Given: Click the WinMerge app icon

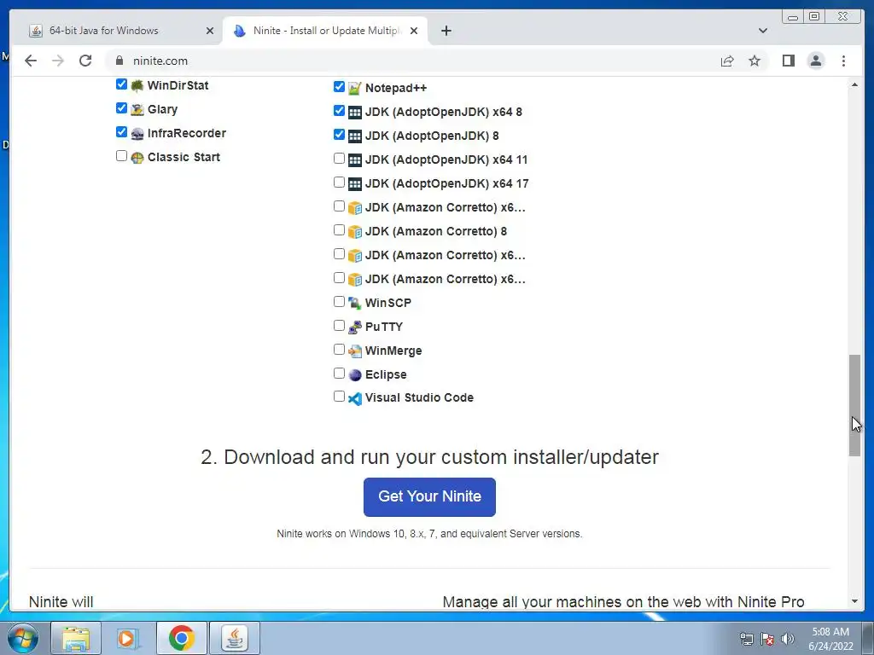Looking at the screenshot, I should coord(355,351).
